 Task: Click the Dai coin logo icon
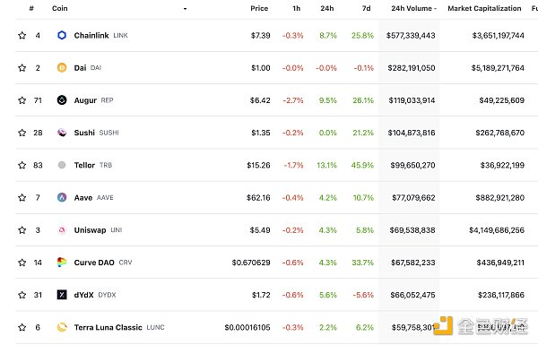(62, 67)
